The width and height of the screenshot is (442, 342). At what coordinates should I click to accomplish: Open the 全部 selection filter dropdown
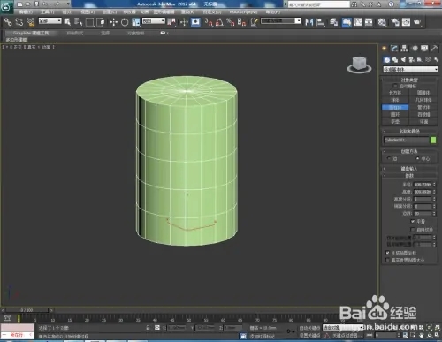[50, 20]
